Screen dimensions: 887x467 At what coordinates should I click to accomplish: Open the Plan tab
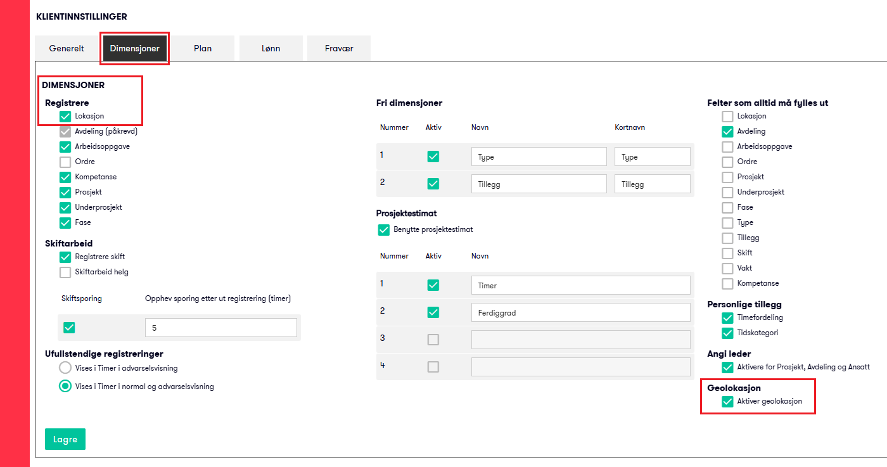(203, 48)
